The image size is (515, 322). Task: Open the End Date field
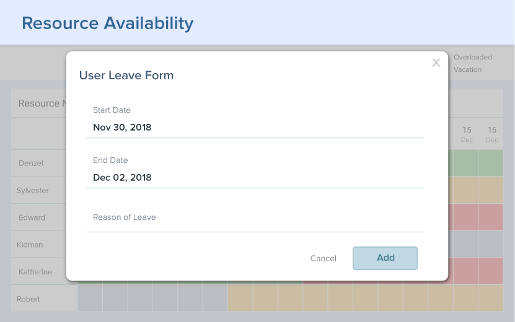tap(254, 178)
